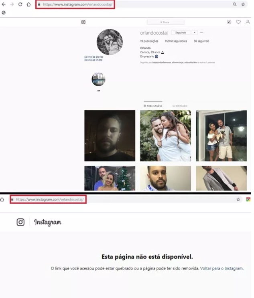The width and height of the screenshot is (254, 298).
Task: Click the Instagram logo in top navigation bar
Action: click(x=83, y=22)
